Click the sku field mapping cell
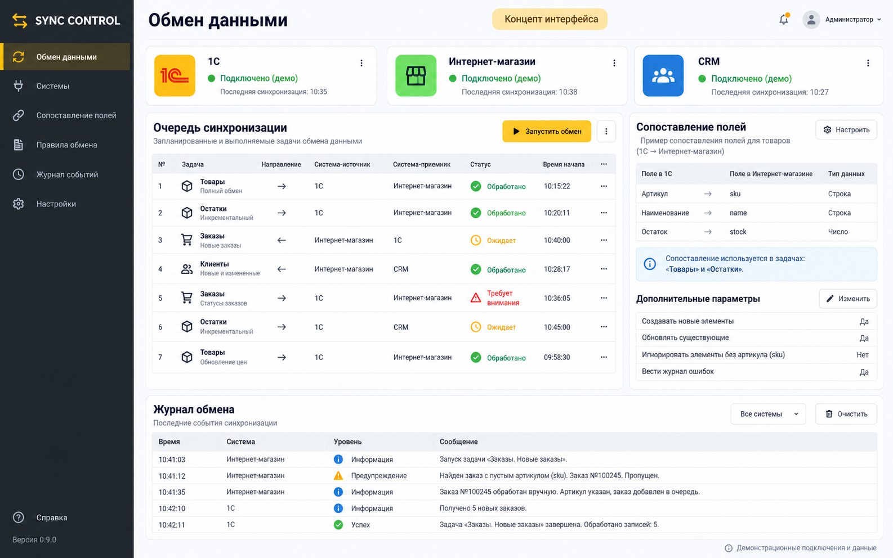The height and width of the screenshot is (558, 893). click(735, 193)
